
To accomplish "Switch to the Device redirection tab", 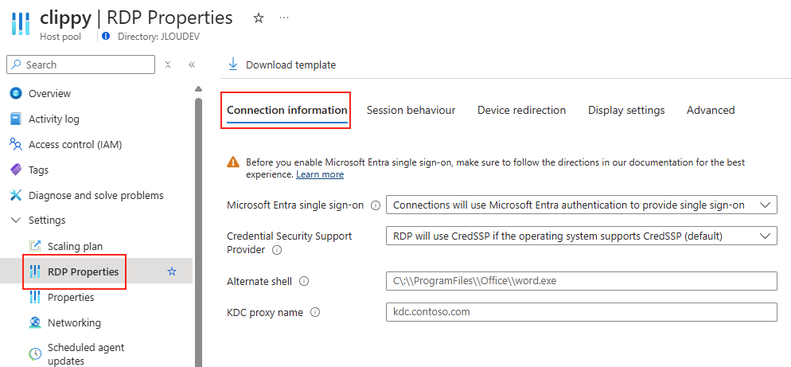I will 521,110.
